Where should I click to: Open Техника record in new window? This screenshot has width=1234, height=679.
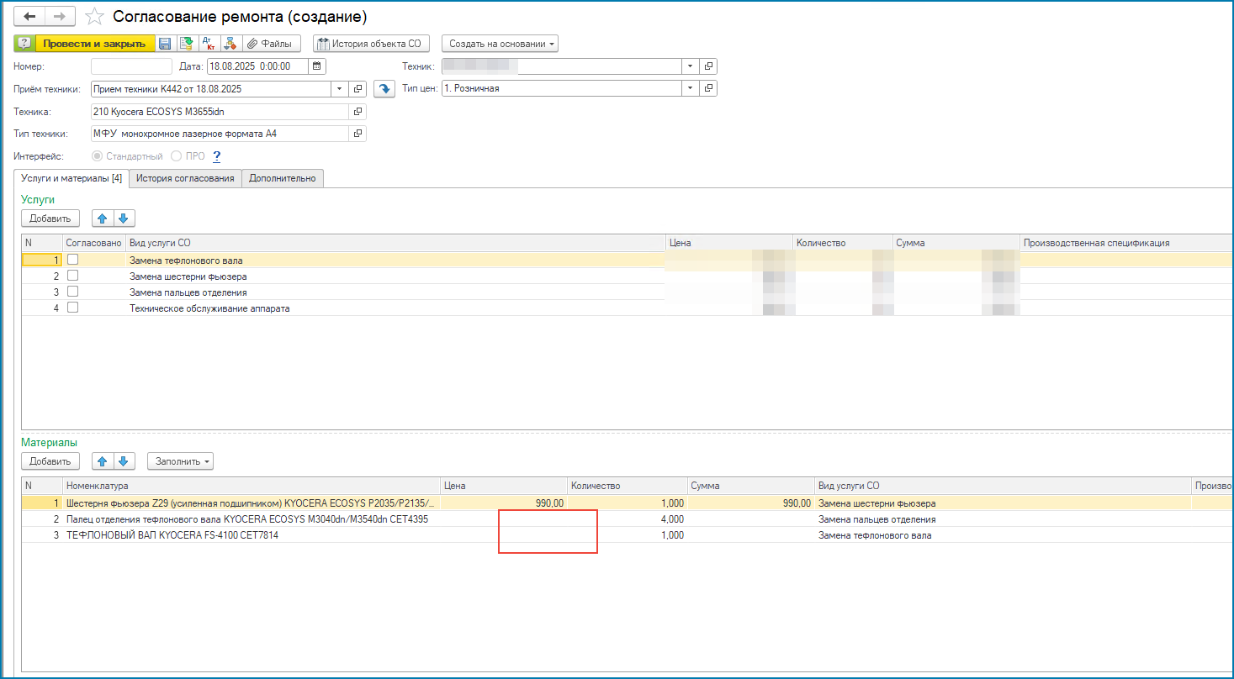click(x=358, y=112)
